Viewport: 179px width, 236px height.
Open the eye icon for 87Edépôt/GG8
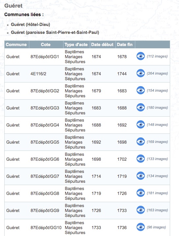[x=141, y=193]
